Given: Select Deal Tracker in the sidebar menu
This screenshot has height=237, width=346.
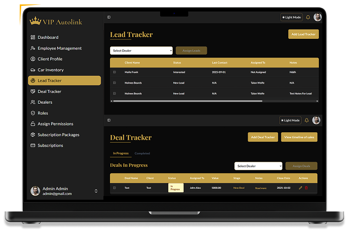Looking at the screenshot, I should click(49, 91).
